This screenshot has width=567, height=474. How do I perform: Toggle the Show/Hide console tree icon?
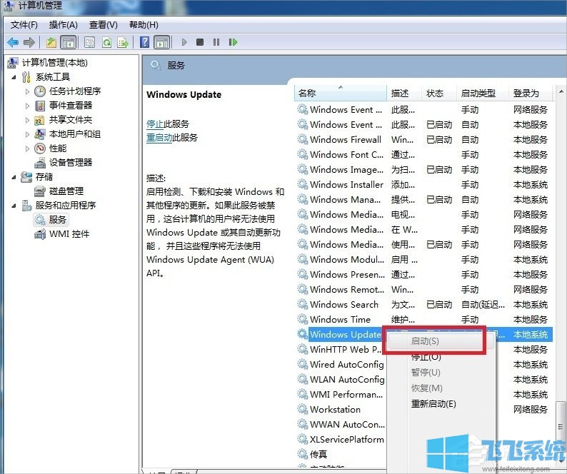pos(69,42)
